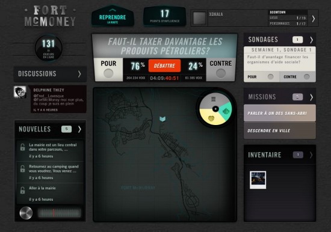Image resolution: width=331 pixels, height=232 pixels.
Task: Click the grey building segment of the wheel
Action: 214,100
